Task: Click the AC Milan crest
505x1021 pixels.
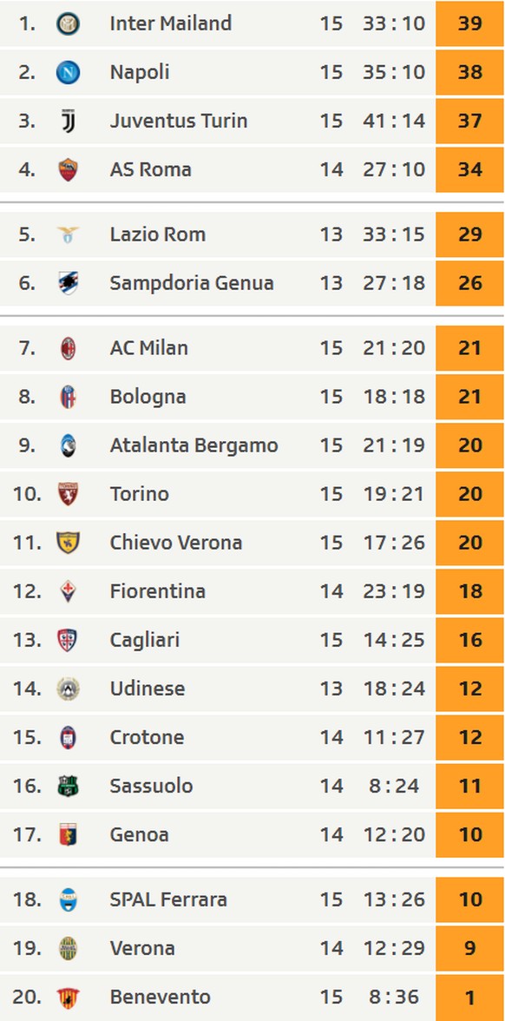Action: pos(68,348)
